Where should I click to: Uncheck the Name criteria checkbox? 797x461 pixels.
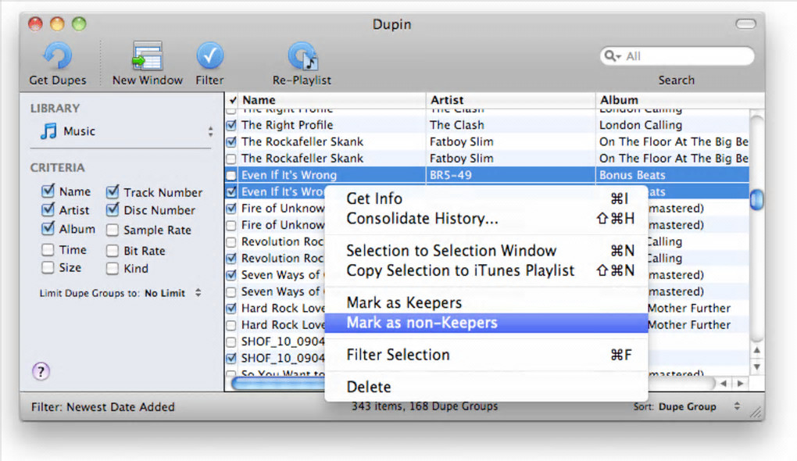point(48,191)
